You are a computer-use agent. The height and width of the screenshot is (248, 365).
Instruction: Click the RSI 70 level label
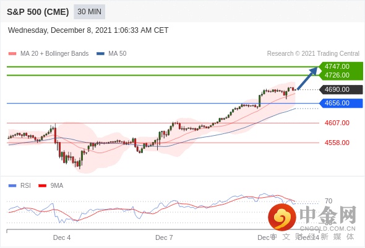(328, 201)
